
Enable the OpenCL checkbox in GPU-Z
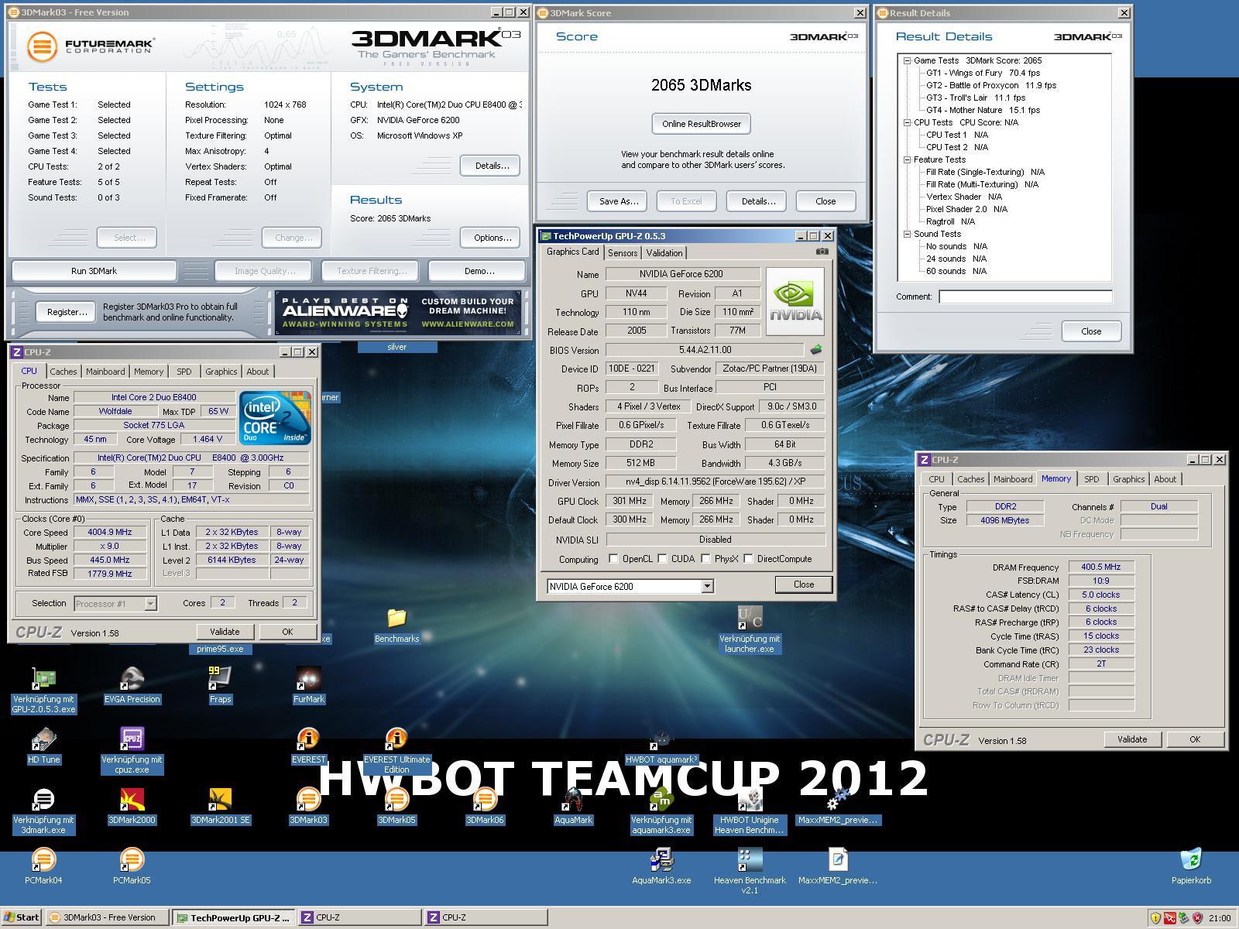point(613,559)
